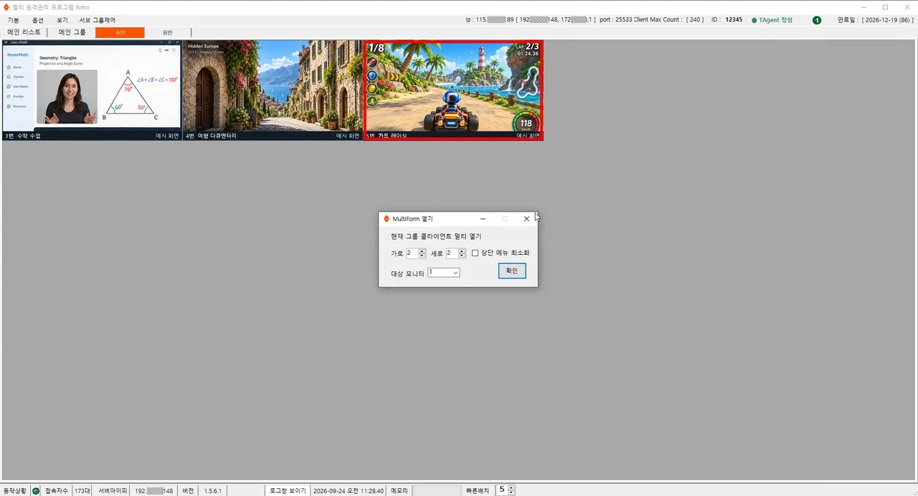Click the '메모리' status bar label

399,491
